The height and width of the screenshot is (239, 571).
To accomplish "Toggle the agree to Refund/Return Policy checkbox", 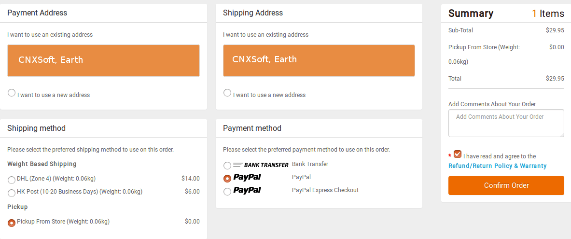I will [x=458, y=154].
